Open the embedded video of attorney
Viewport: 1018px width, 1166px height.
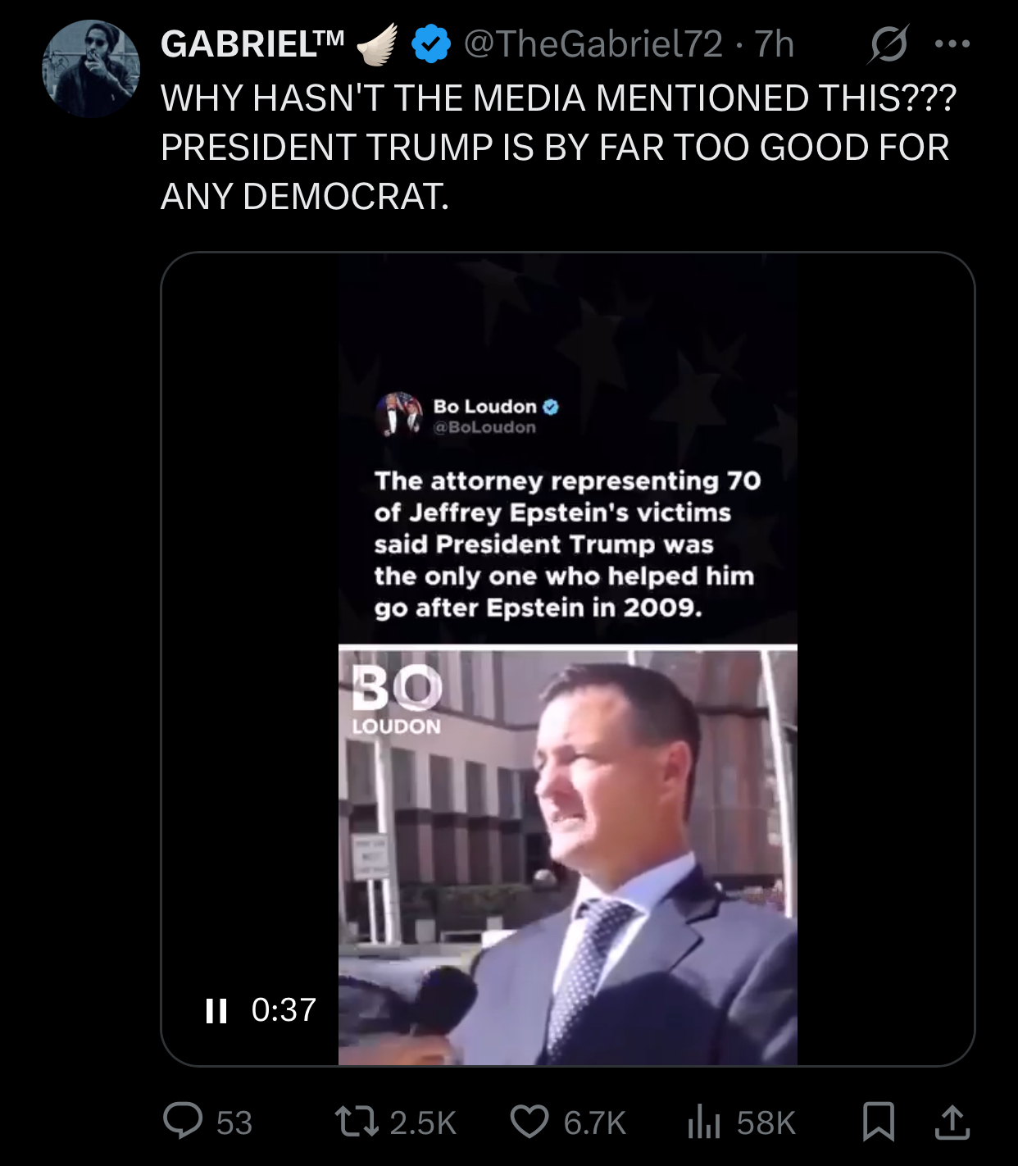click(568, 659)
